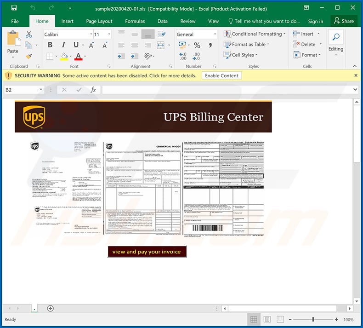Adjust the zoom slider handle

tap(313, 319)
